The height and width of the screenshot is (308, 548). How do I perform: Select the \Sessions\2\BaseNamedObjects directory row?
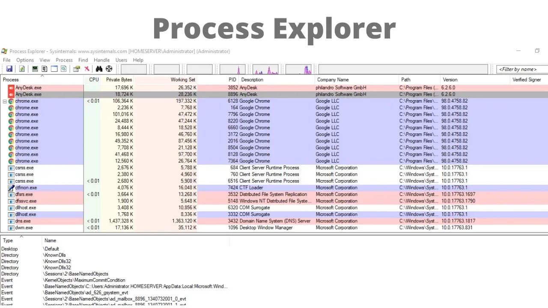[x=115, y=274]
